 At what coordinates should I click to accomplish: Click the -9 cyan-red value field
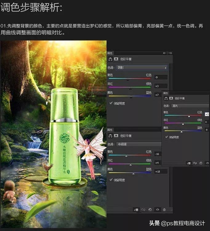click(161, 77)
